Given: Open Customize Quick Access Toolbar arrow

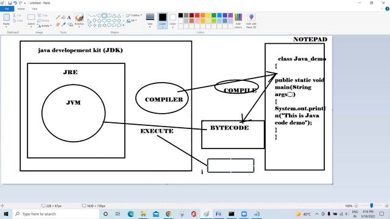Looking at the screenshot, I should [x=25, y=3].
